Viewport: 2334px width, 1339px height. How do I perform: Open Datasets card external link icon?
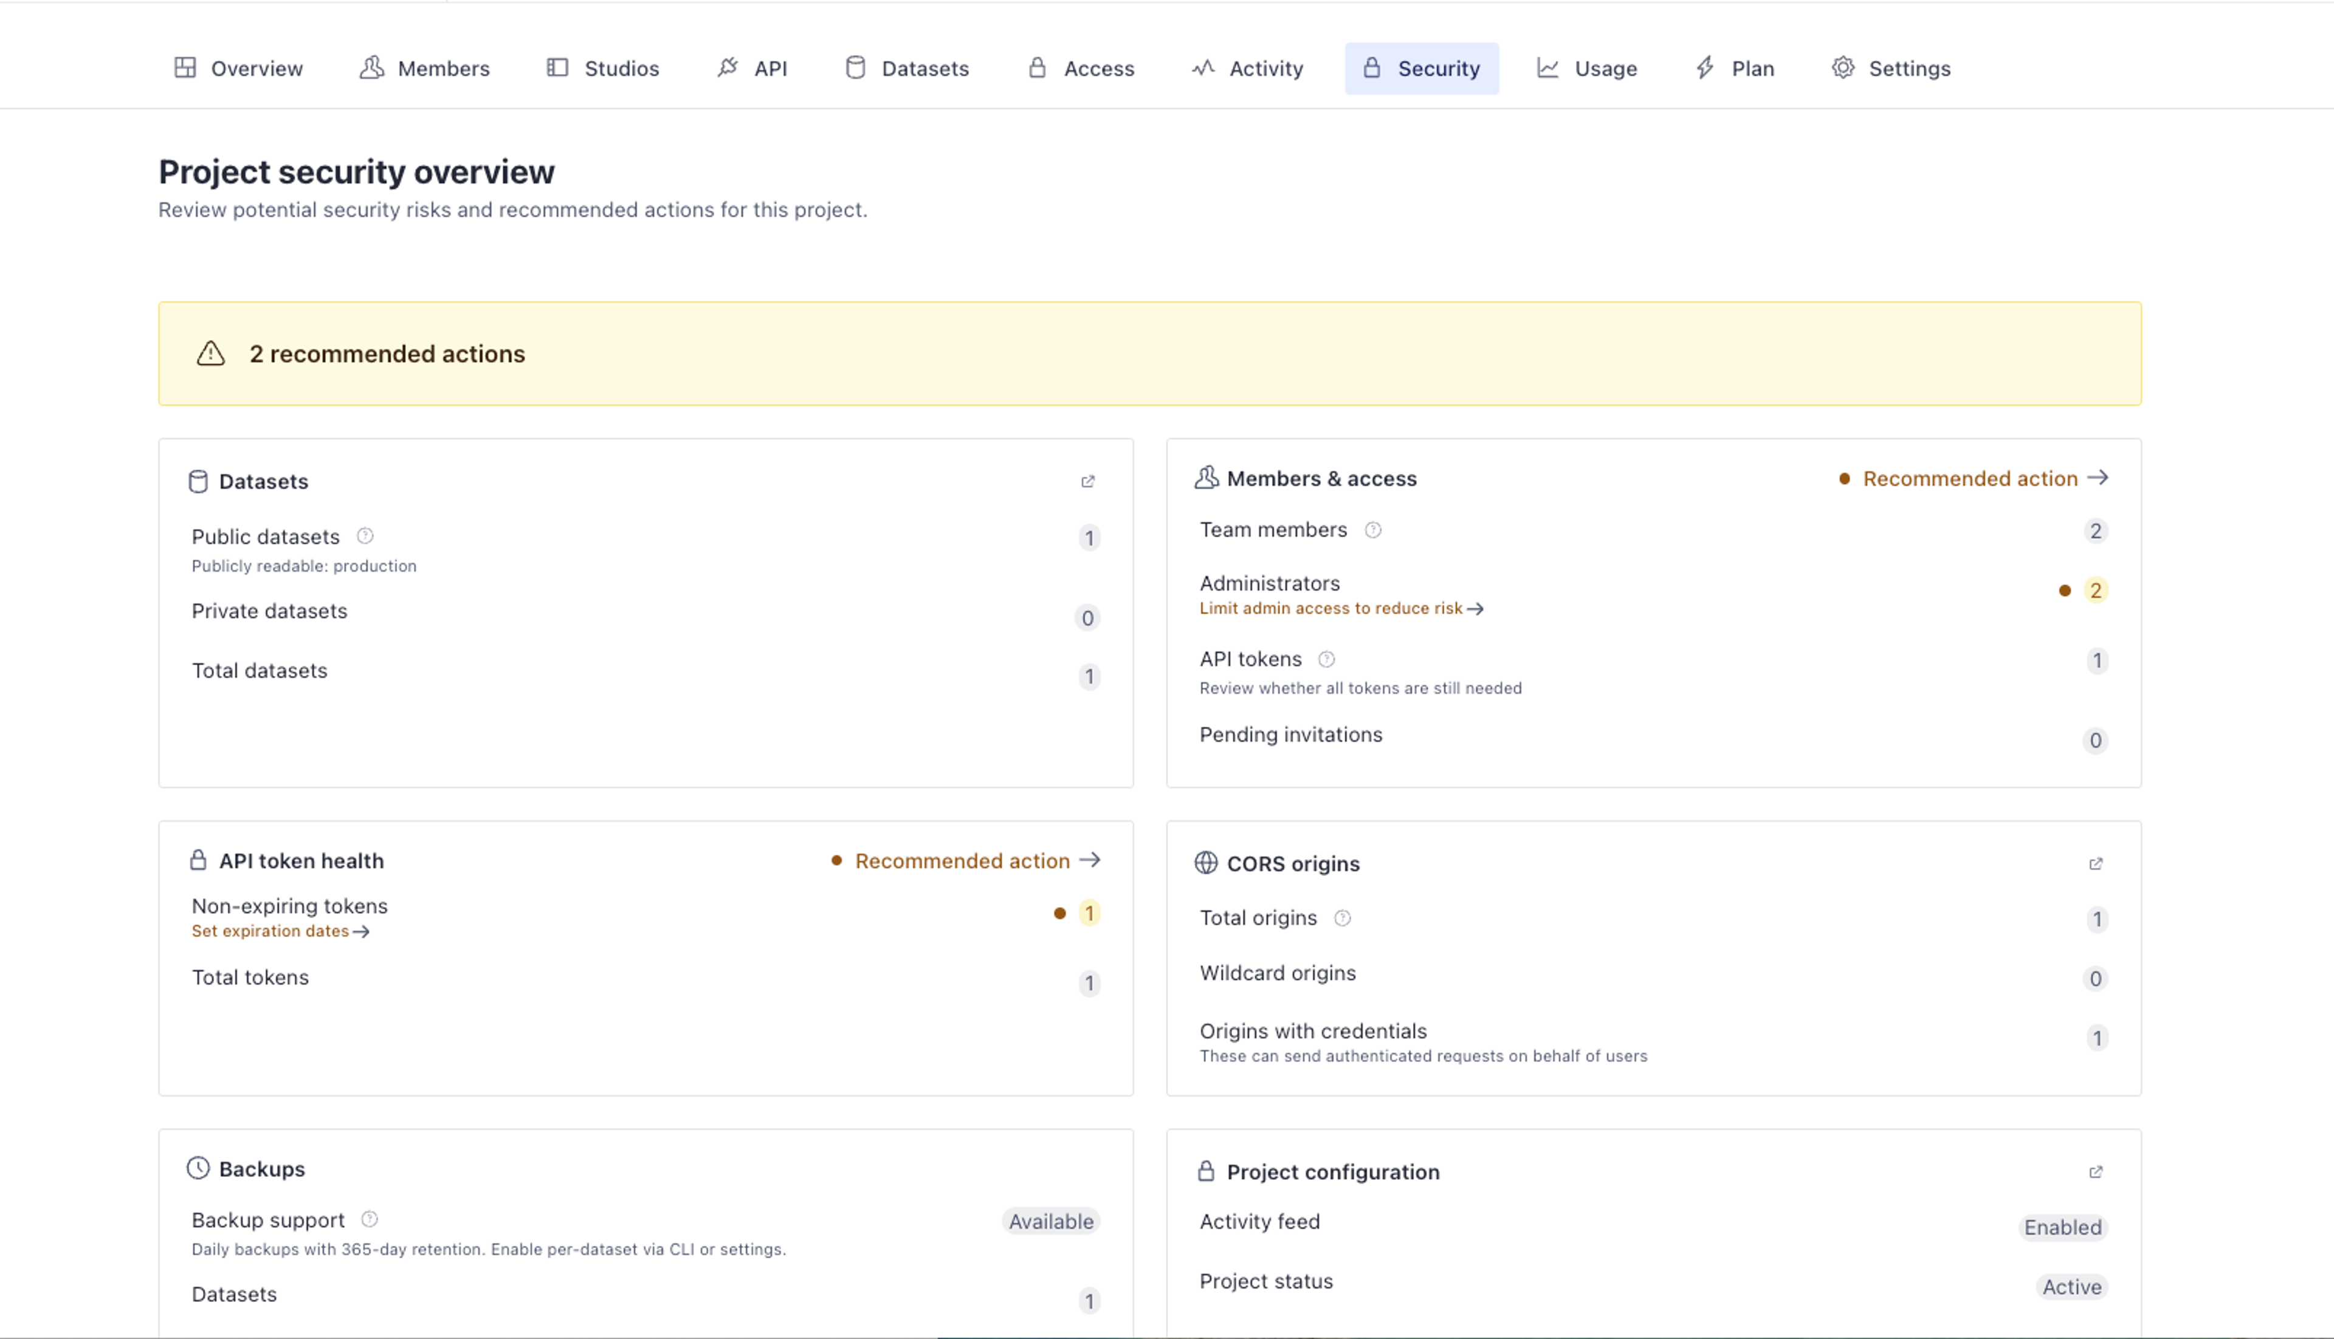click(1087, 481)
